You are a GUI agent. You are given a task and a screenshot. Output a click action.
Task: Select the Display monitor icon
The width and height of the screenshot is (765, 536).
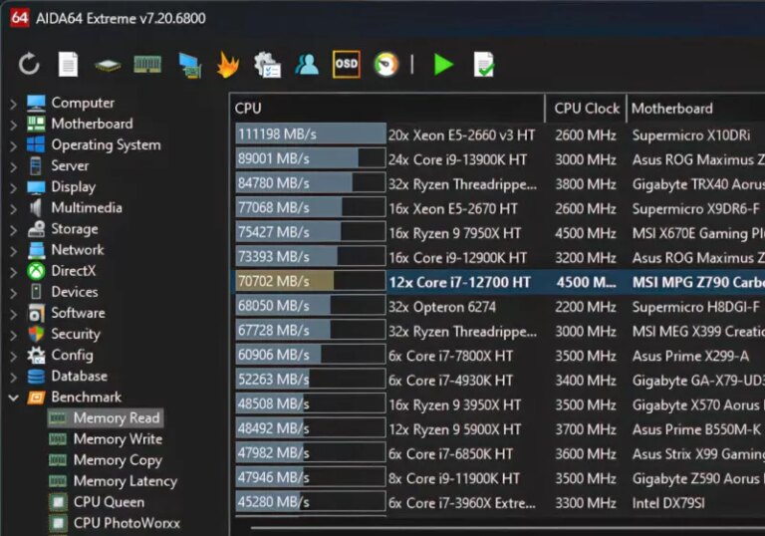36,187
